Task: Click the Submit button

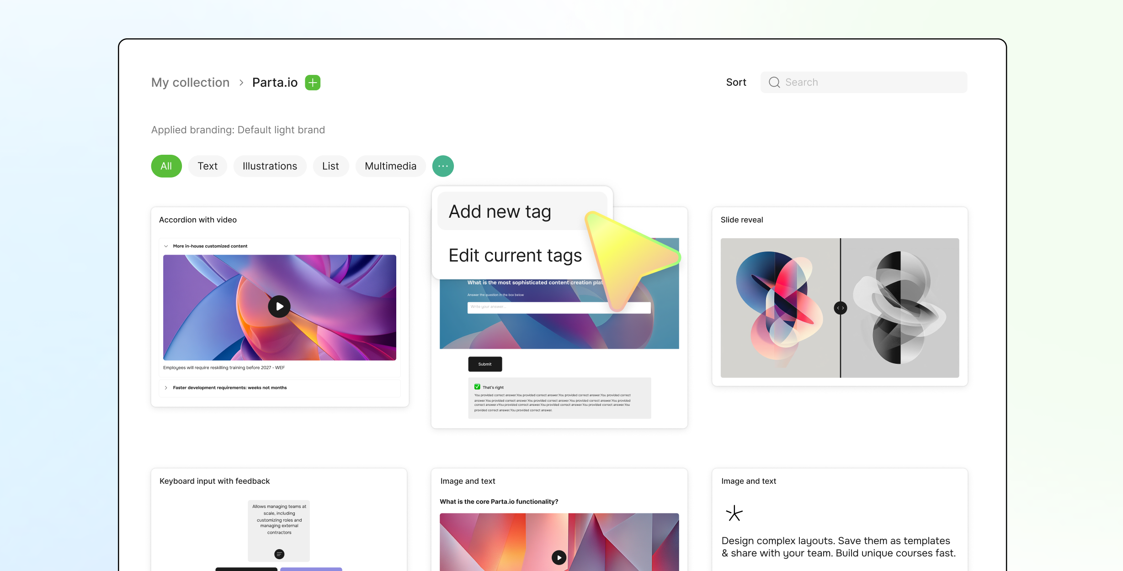Action: (x=485, y=364)
